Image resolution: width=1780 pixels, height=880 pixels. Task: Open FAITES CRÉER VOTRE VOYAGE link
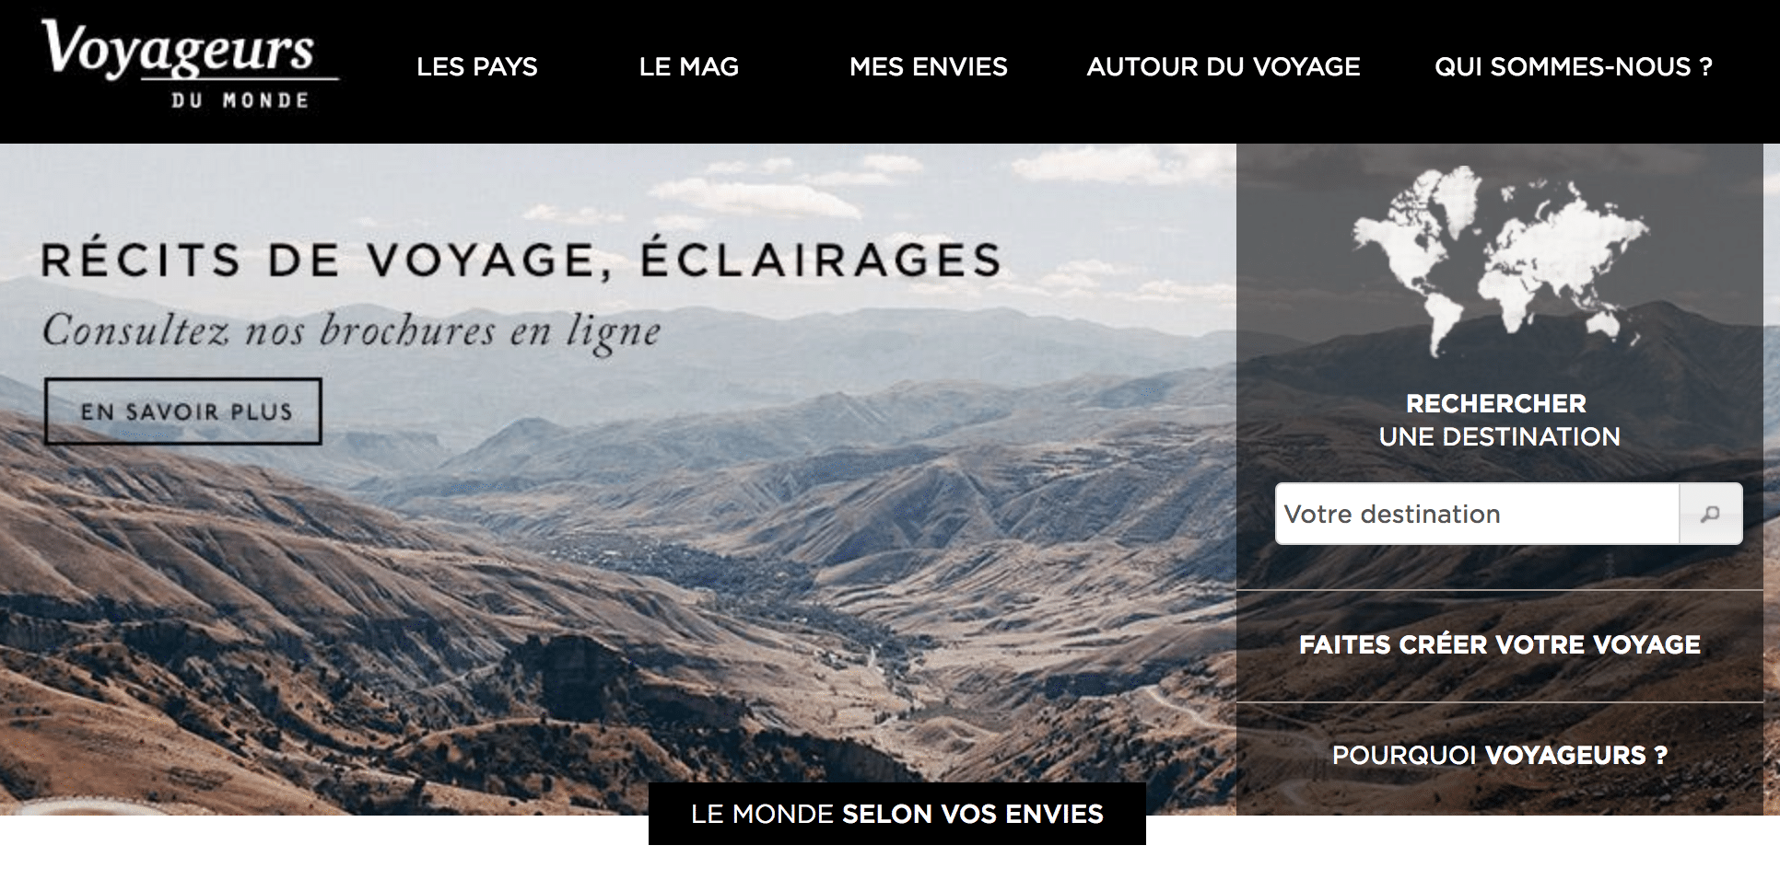click(1500, 645)
